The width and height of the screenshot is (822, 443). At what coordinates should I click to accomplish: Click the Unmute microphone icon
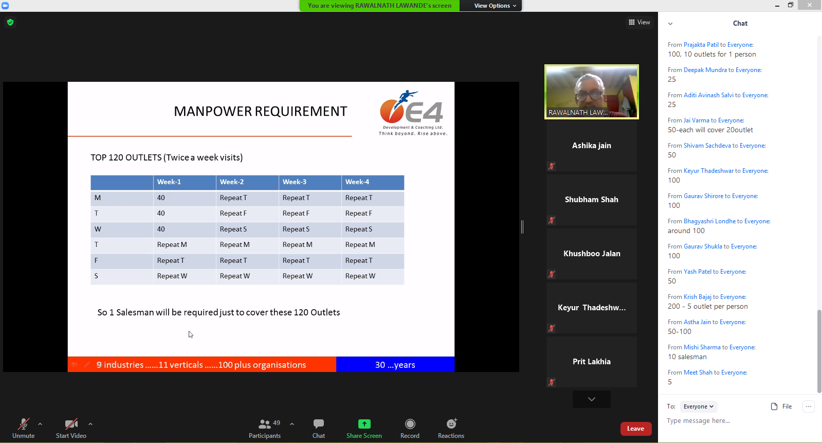[x=23, y=424]
